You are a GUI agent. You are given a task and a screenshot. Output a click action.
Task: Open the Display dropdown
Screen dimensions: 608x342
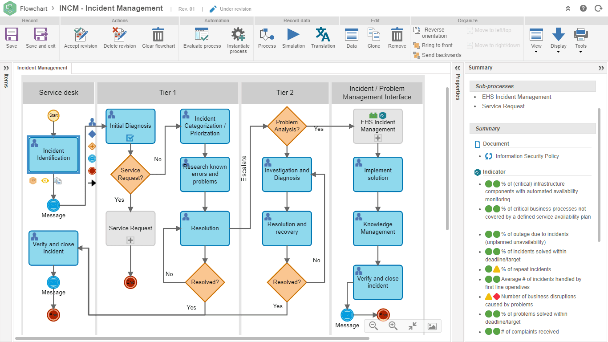click(x=559, y=40)
